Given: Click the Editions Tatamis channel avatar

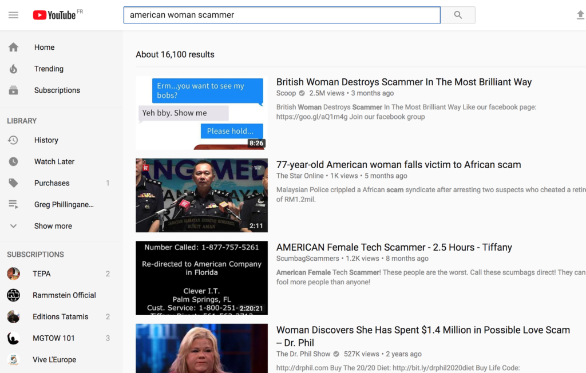Looking at the screenshot, I should click(x=14, y=316).
